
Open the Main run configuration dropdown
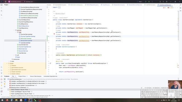[140, 2]
